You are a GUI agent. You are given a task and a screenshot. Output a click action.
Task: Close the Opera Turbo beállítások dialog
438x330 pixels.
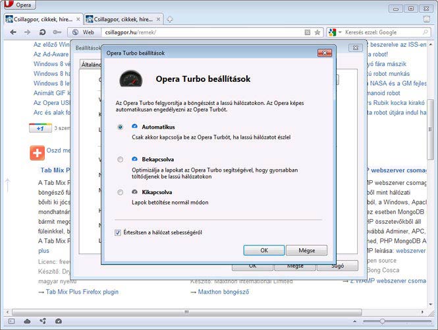coord(325,53)
